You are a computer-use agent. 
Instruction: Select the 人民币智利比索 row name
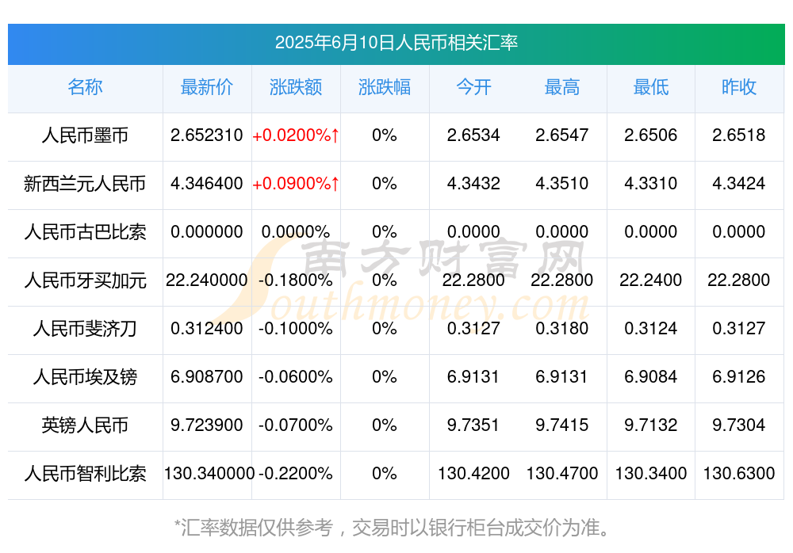[x=85, y=474]
